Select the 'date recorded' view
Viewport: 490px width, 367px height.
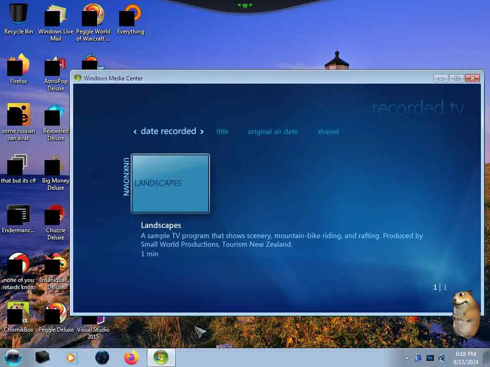168,131
